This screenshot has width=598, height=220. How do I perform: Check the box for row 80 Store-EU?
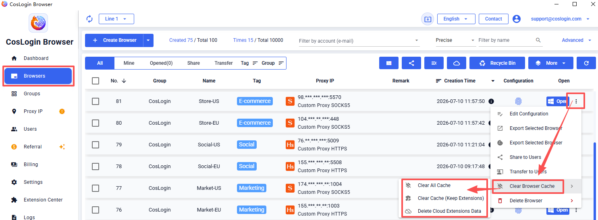point(96,123)
